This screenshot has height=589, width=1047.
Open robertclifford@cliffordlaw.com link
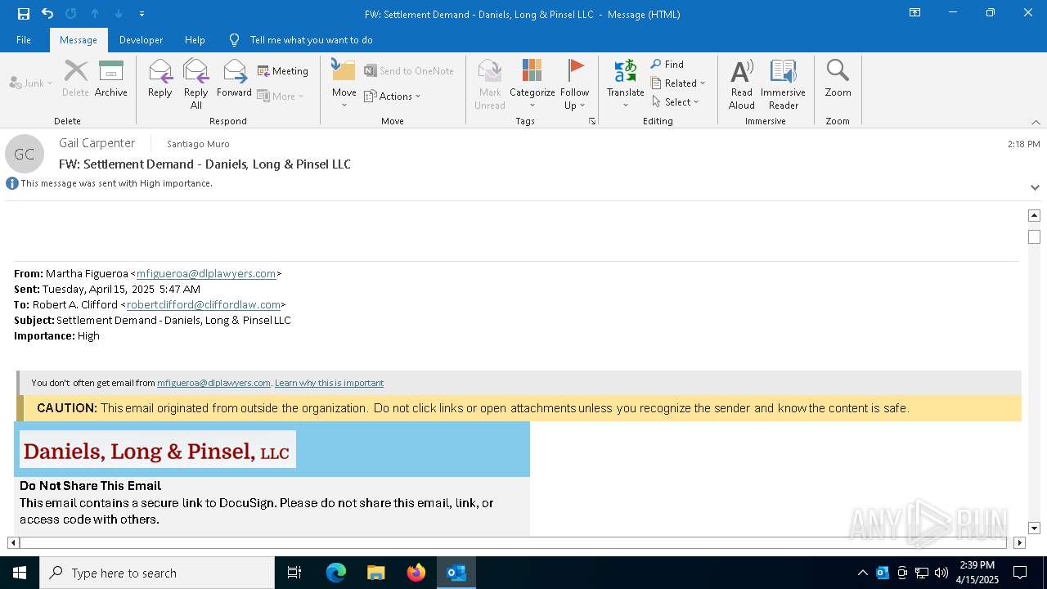tap(204, 304)
